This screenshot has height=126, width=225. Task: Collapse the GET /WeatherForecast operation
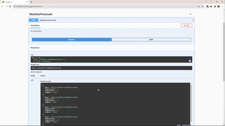point(193,20)
